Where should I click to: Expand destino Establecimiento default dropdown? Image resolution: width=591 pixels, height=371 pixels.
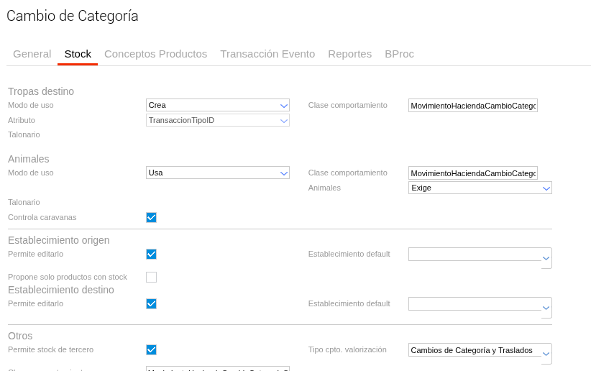point(480,306)
